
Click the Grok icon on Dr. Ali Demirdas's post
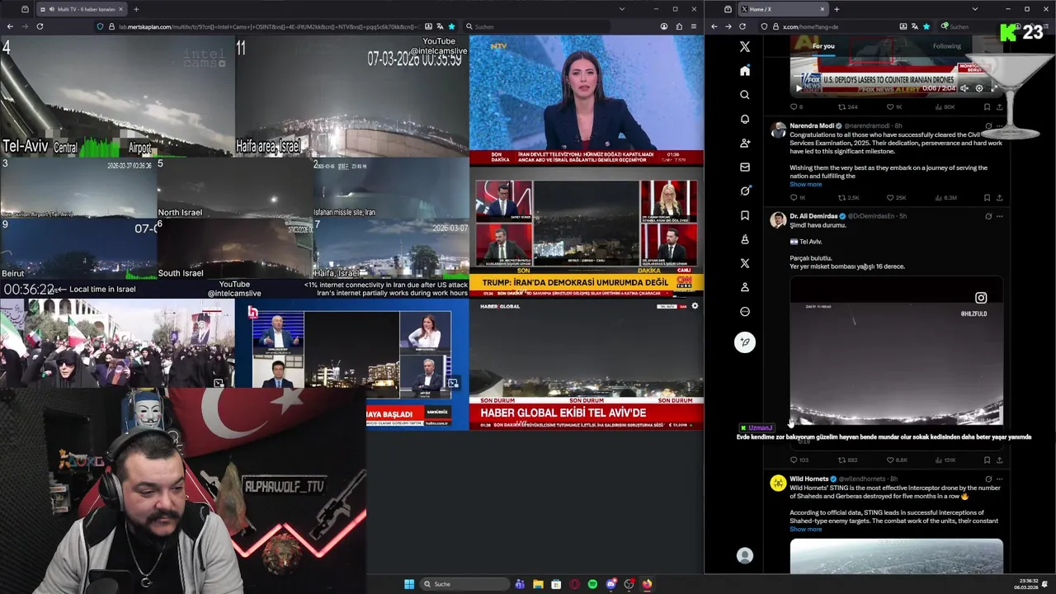click(988, 216)
